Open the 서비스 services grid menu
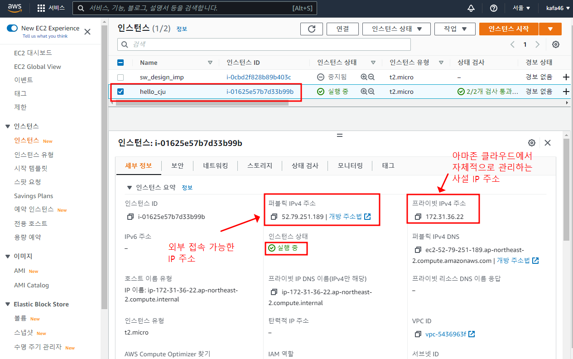Viewport: 573px width, 359px height. coord(51,8)
